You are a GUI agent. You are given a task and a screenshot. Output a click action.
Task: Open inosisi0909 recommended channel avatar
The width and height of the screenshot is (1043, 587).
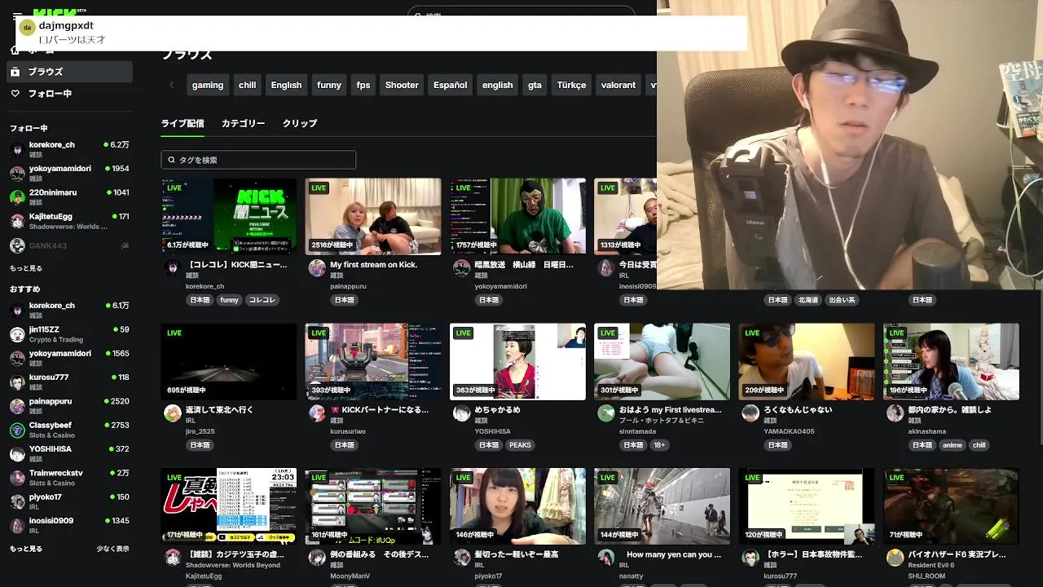[16, 526]
